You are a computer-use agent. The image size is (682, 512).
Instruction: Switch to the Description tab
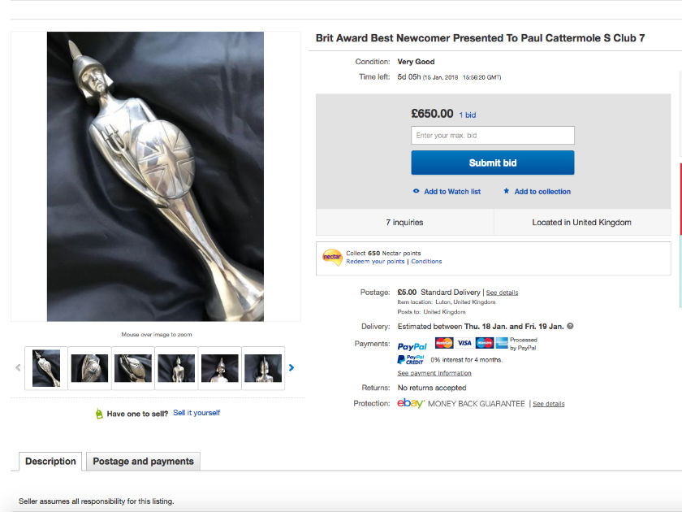(50, 462)
